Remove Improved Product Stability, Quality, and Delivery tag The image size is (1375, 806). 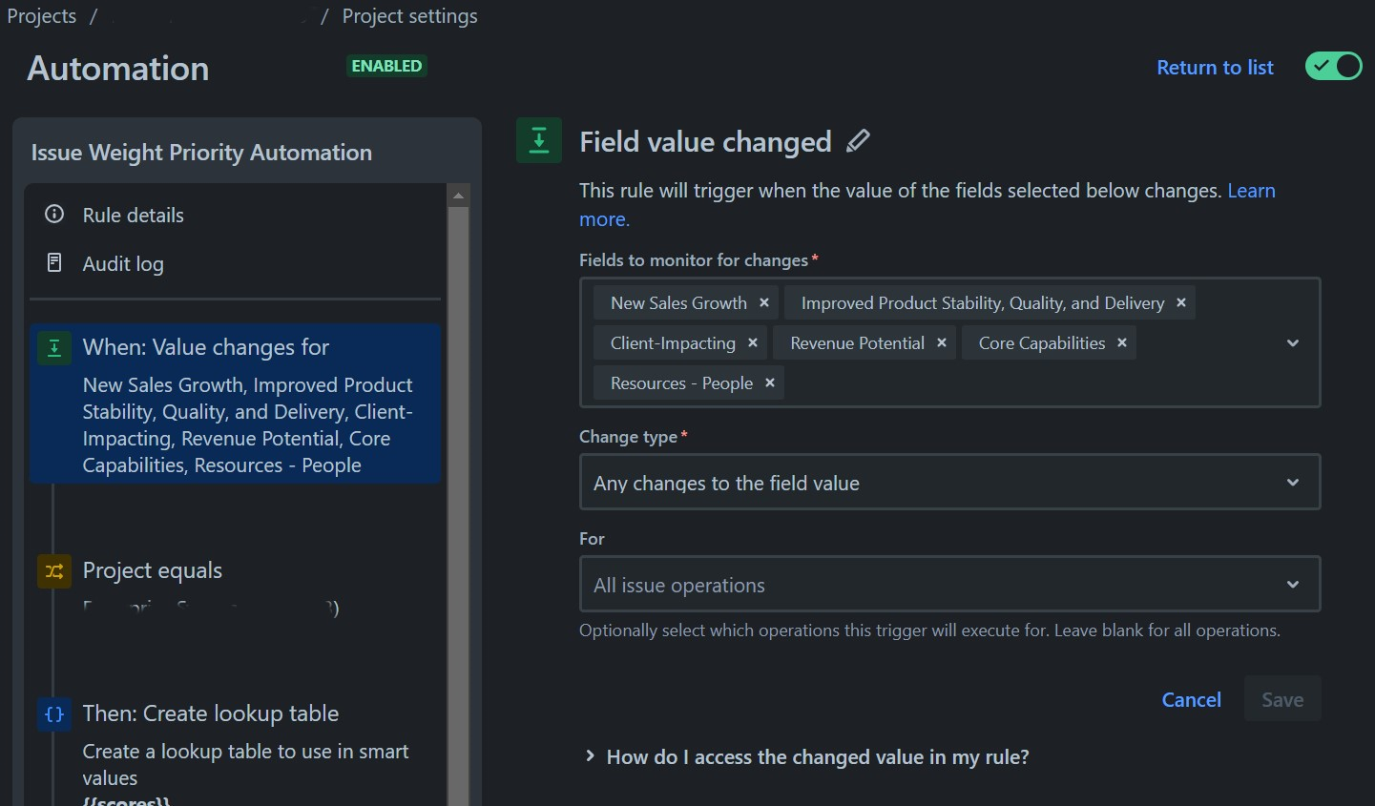(1180, 302)
